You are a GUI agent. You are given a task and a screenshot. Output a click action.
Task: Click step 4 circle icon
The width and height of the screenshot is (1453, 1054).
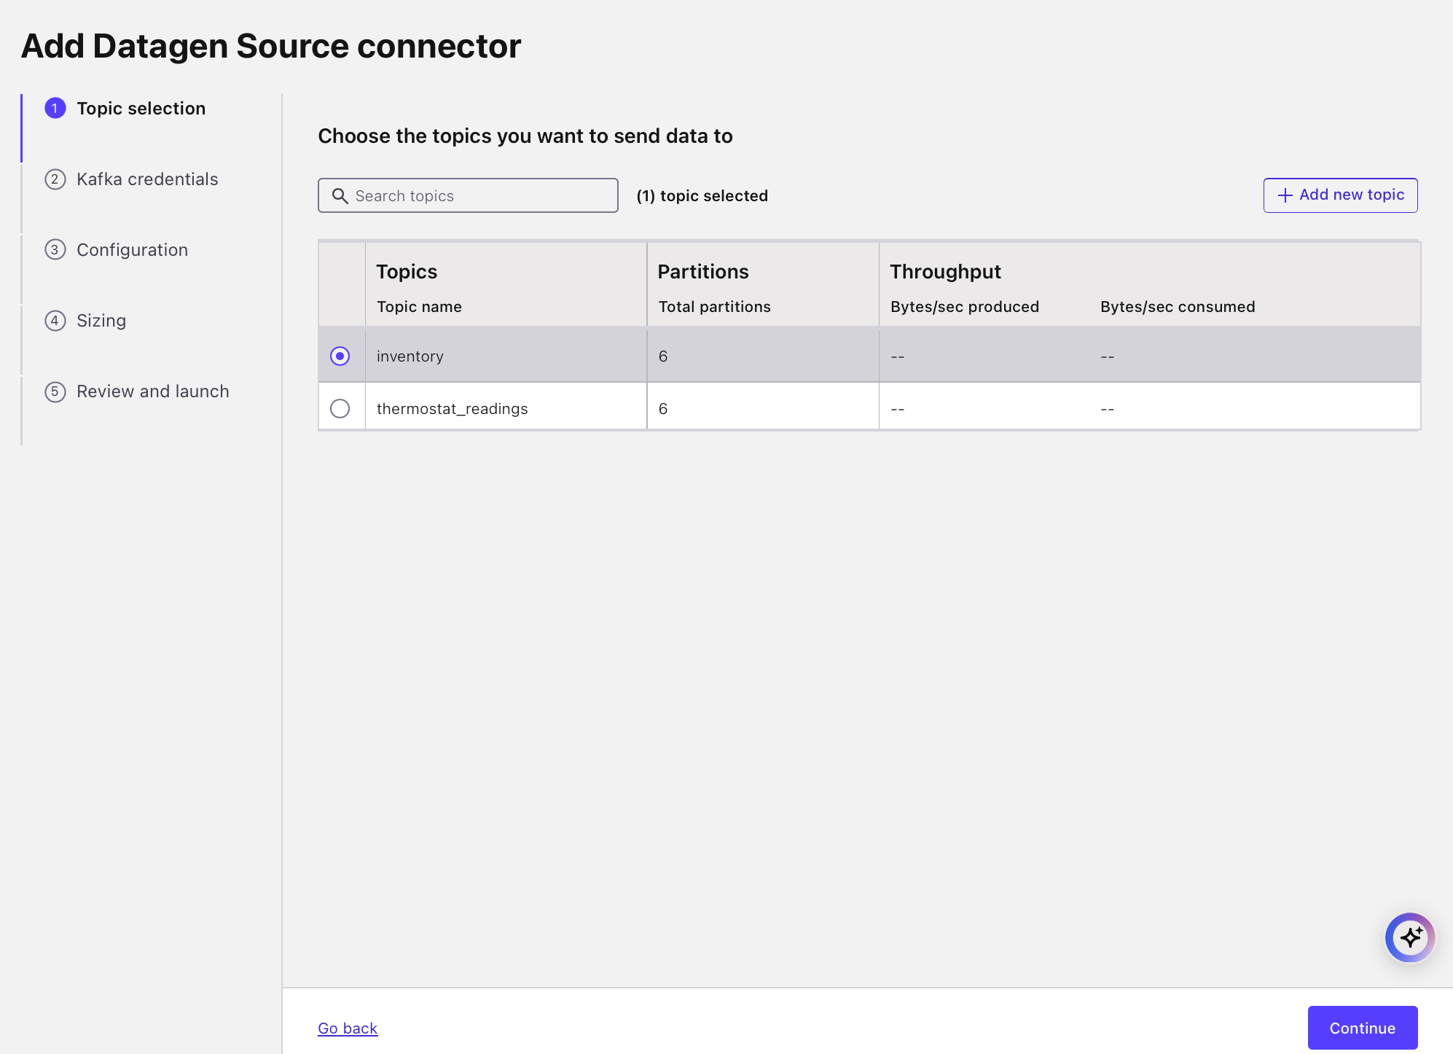pyautogui.click(x=55, y=321)
